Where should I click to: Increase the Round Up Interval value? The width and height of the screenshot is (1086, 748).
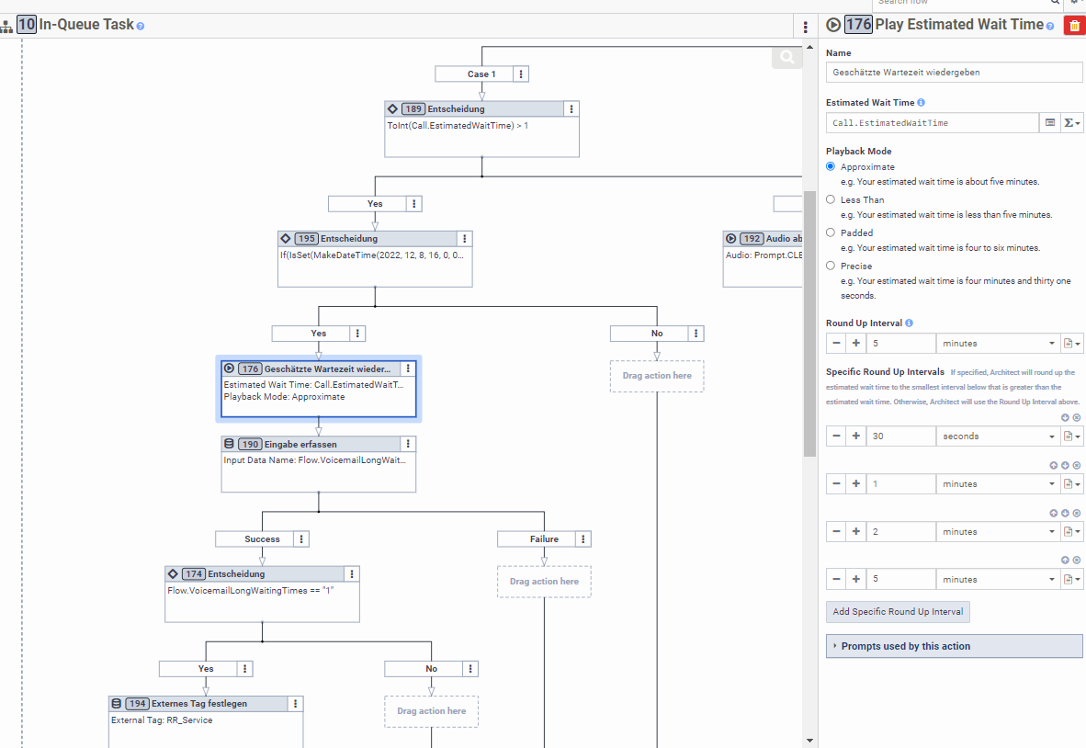click(x=856, y=343)
